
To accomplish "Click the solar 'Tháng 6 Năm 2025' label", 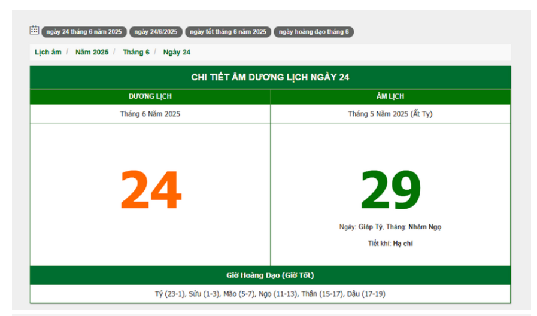I will point(150,114).
